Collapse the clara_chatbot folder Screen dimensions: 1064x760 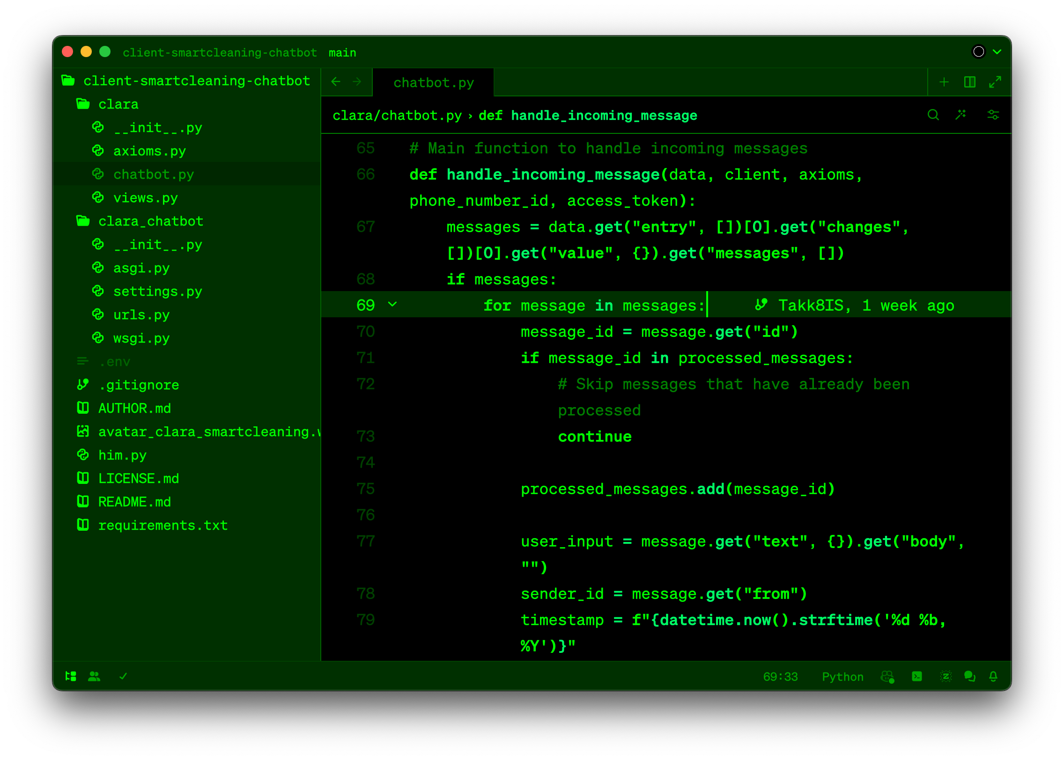click(x=186, y=221)
